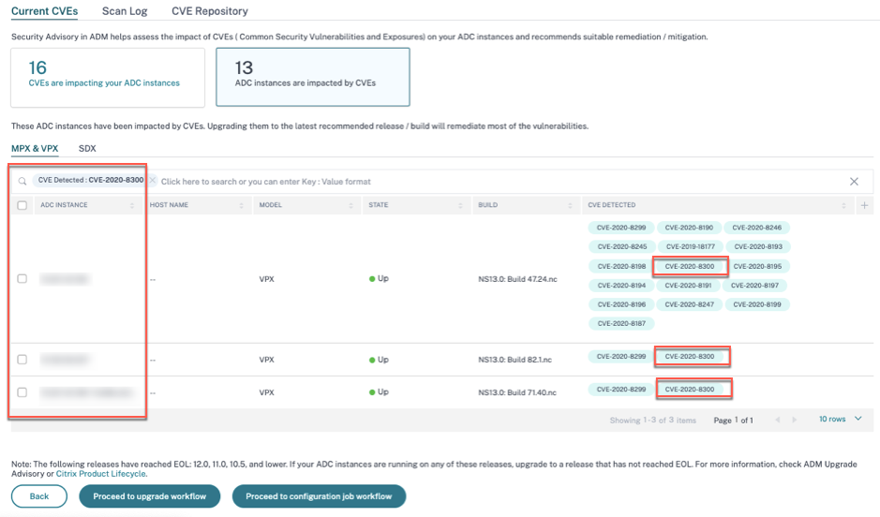Check the Build 71.40.nc instance row
Viewport: 880px width, 517px height.
pyautogui.click(x=22, y=391)
